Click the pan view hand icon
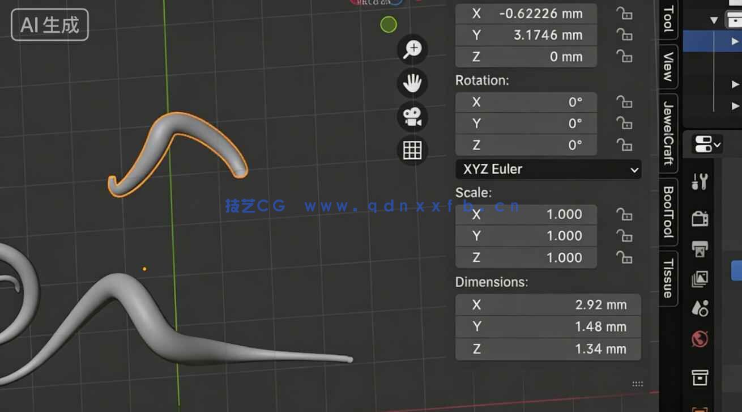Viewport: 742px width, 412px height. pyautogui.click(x=412, y=83)
